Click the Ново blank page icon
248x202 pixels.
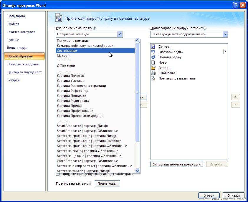(153, 62)
